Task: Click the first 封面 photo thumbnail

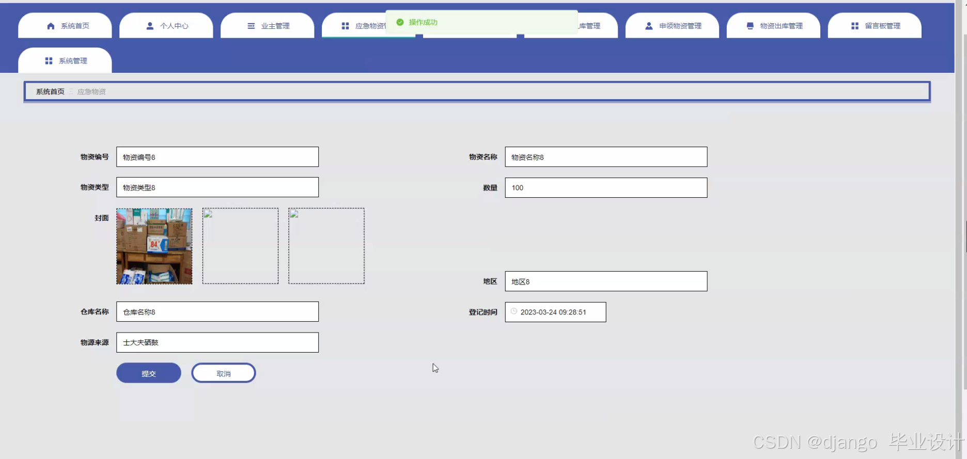Action: point(154,246)
